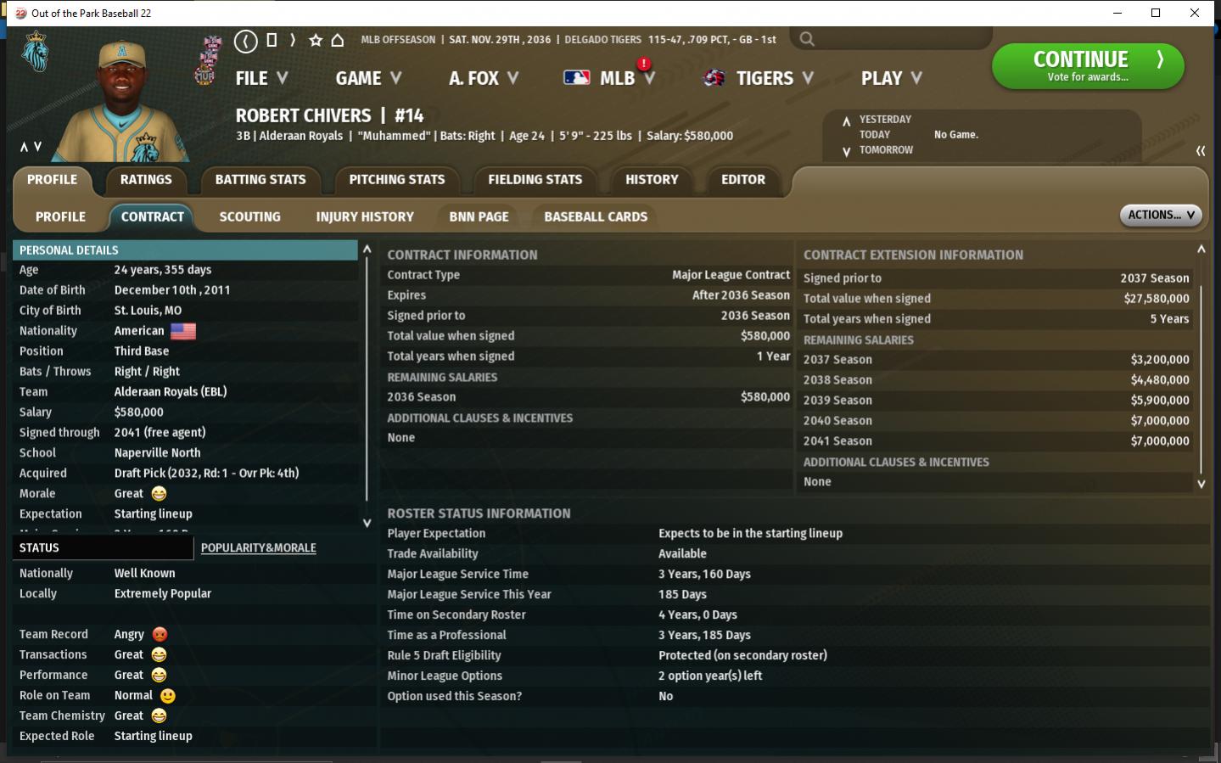This screenshot has width=1221, height=763.
Task: Click the Alderaan Royals lion logo
Action: pos(36,53)
